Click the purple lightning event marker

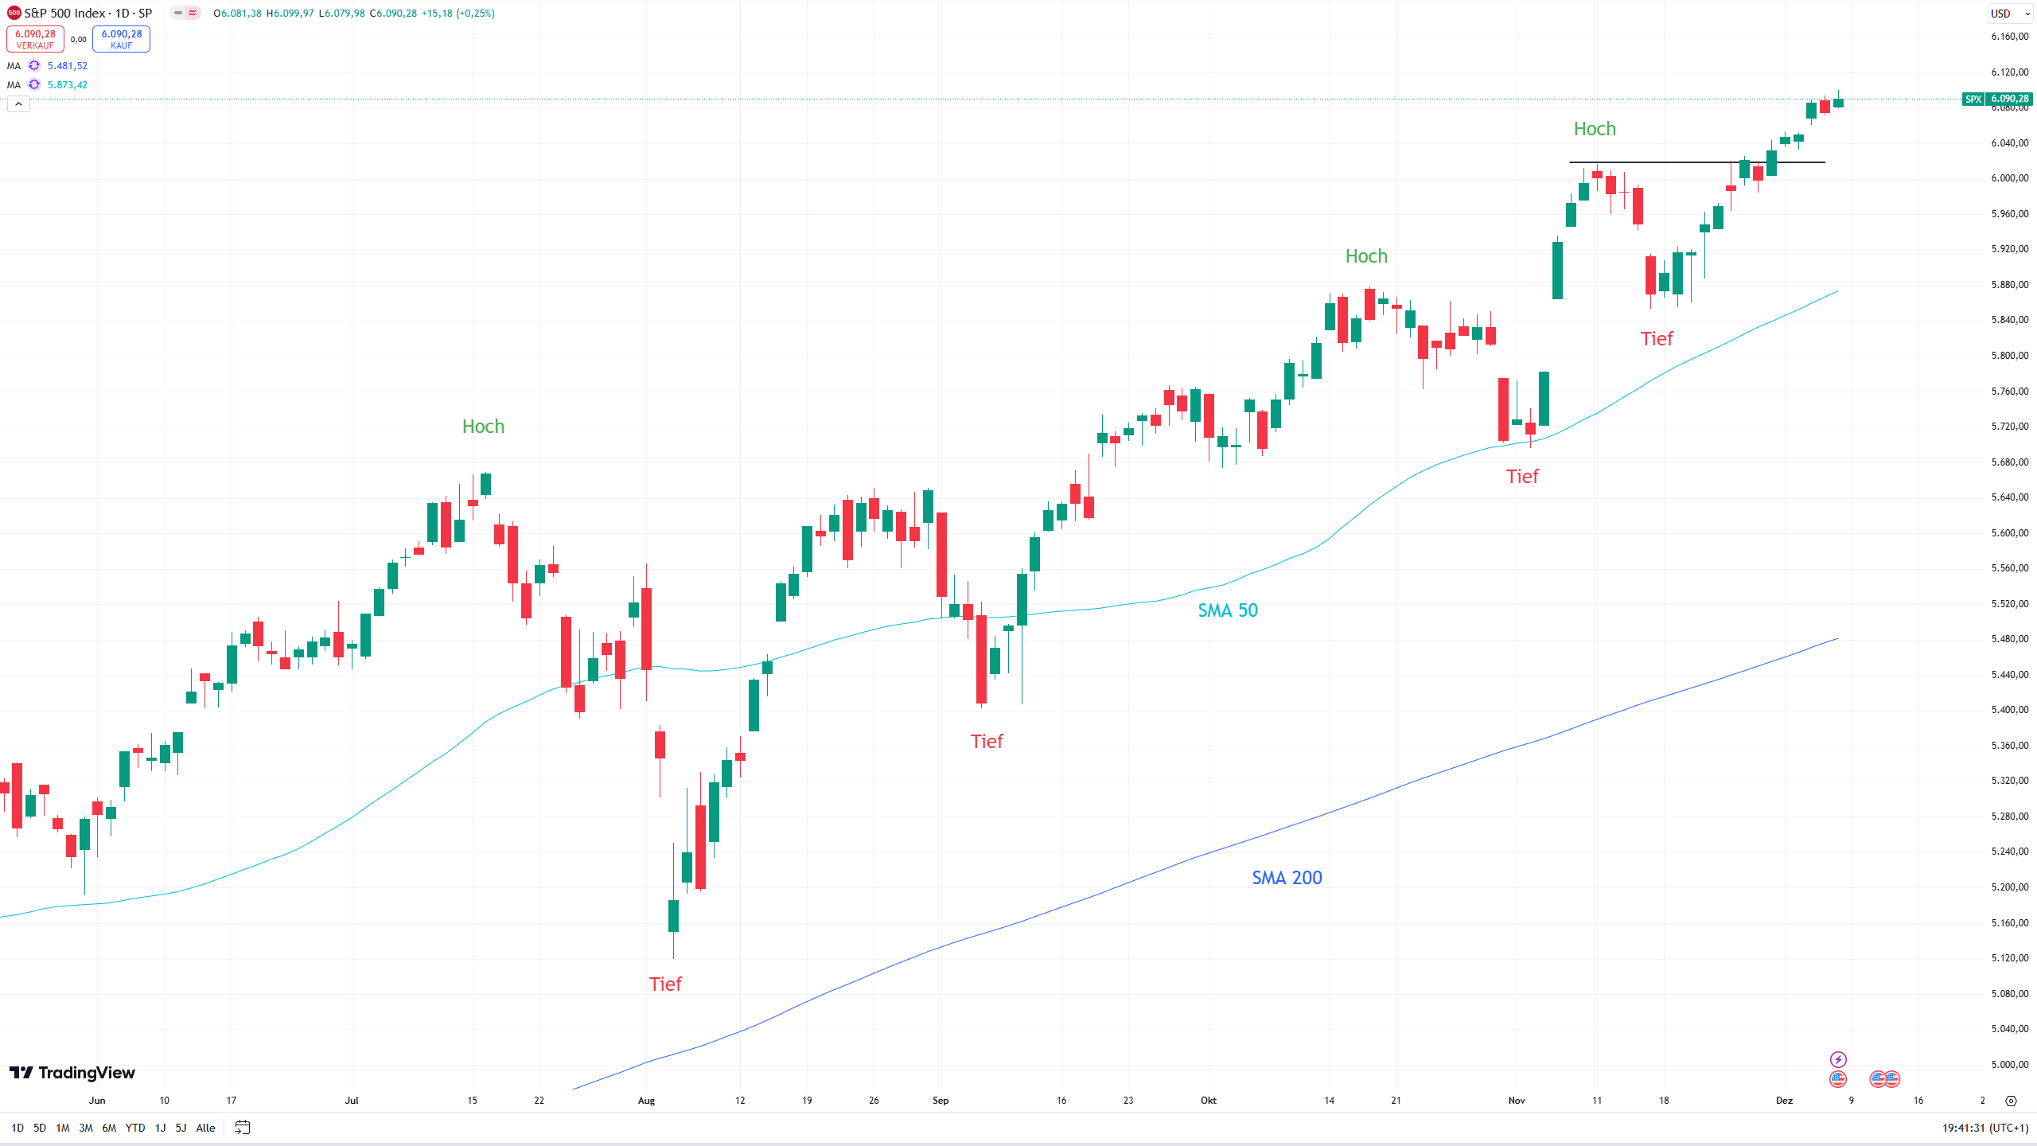[x=1838, y=1059]
